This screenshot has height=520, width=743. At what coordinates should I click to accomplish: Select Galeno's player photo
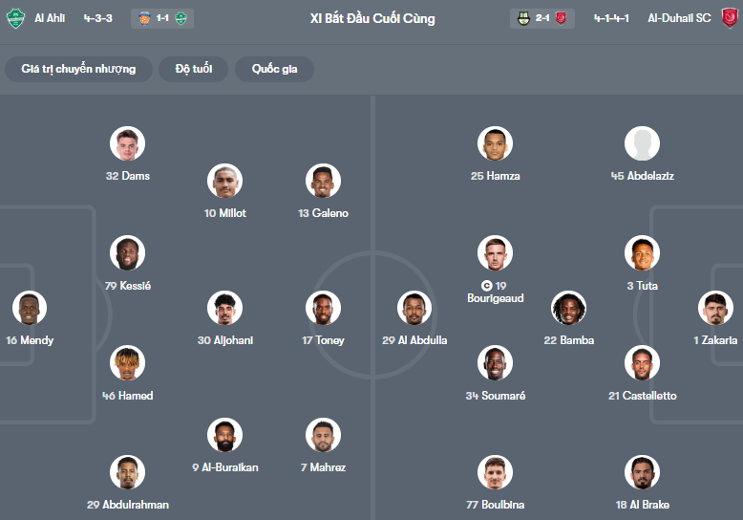tap(323, 181)
